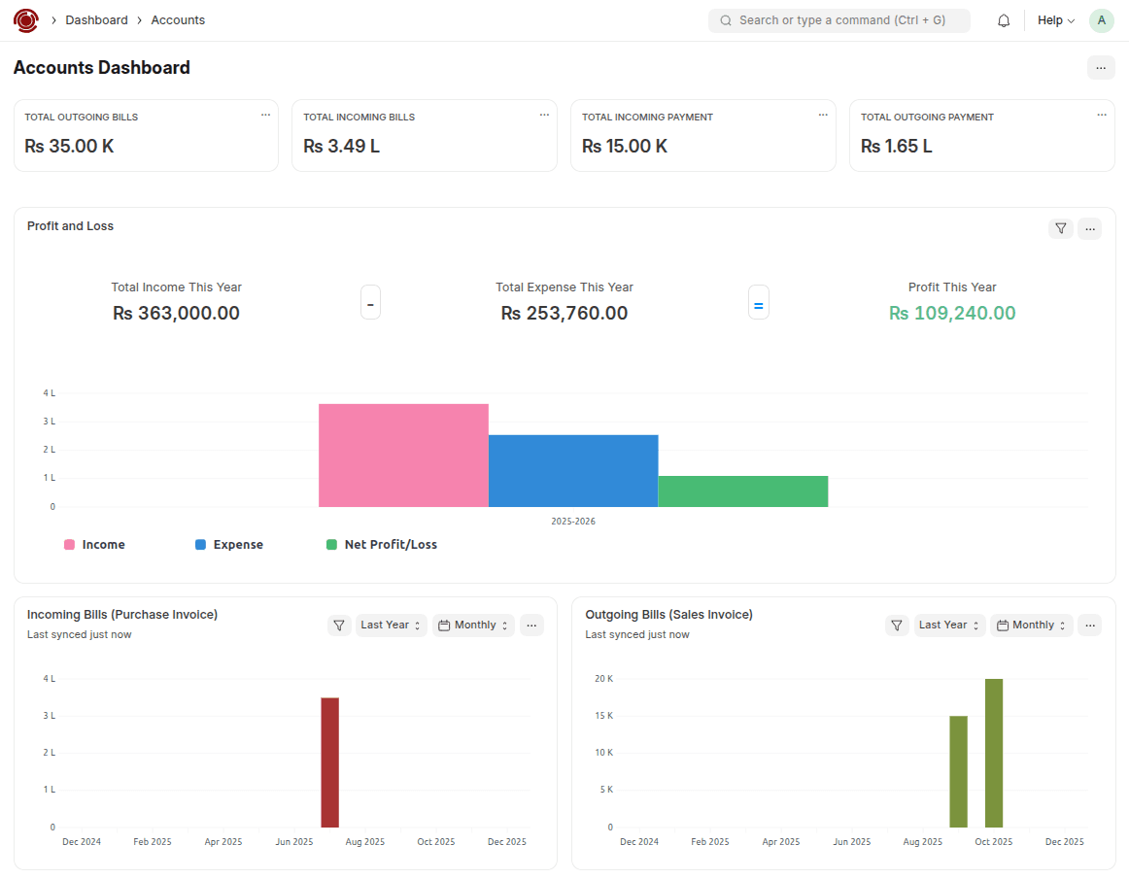Open the Help dropdown
This screenshot has width=1129, height=879.
coord(1055,19)
